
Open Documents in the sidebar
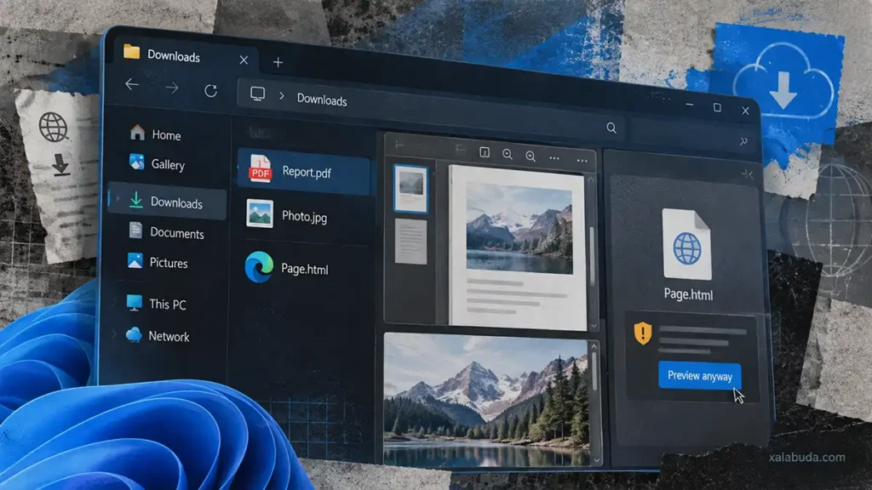pyautogui.click(x=166, y=231)
